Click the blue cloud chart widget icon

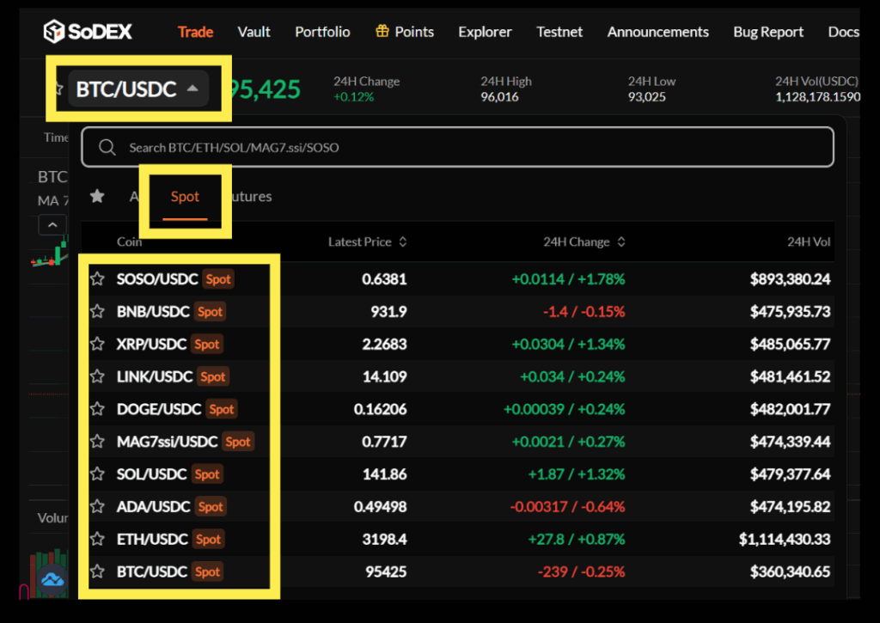[52, 582]
